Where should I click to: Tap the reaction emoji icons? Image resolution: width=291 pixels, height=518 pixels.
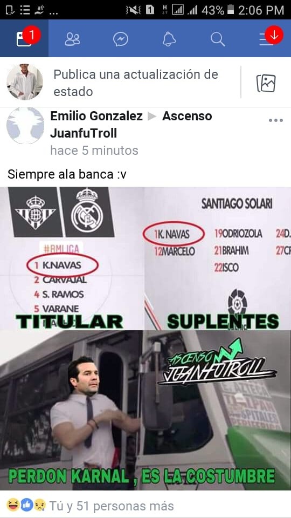coord(26,505)
